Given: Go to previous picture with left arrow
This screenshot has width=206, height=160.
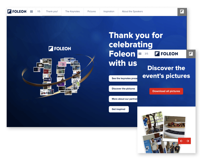Looking at the screenshot, I should (181, 141).
